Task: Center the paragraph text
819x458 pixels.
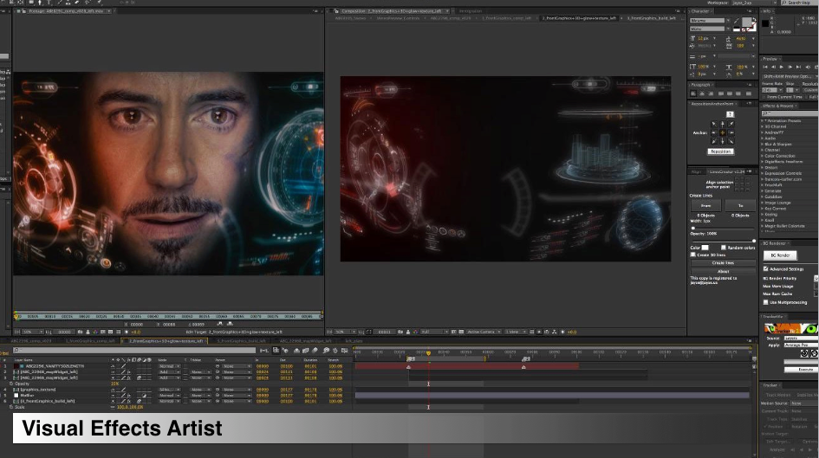Action: click(x=703, y=94)
